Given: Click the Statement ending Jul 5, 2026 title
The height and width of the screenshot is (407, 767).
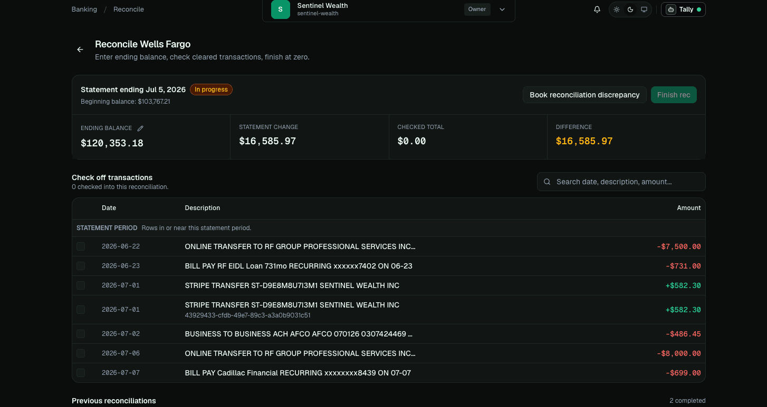Looking at the screenshot, I should point(133,90).
